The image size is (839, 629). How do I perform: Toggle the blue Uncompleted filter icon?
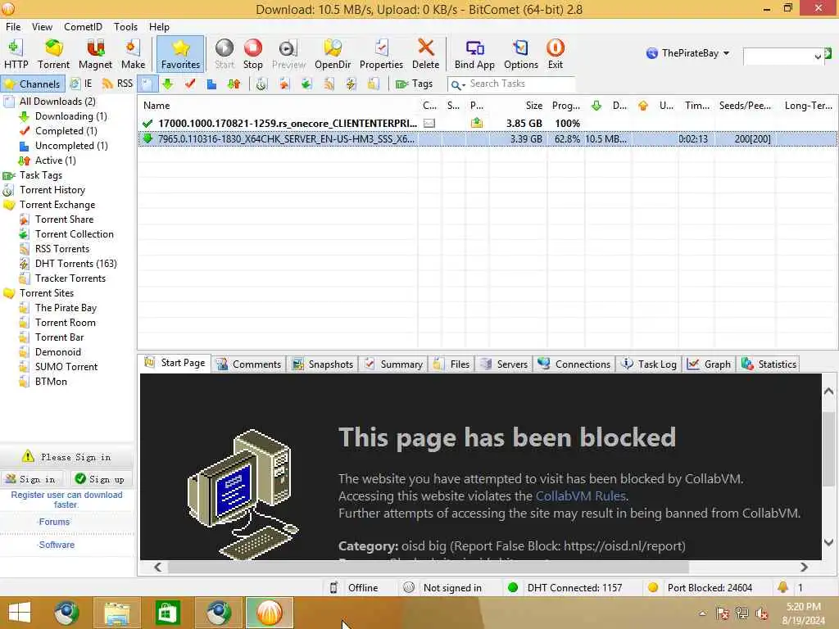[x=212, y=84]
